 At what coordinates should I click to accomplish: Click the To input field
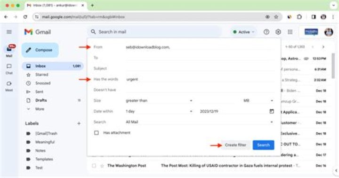point(200,58)
